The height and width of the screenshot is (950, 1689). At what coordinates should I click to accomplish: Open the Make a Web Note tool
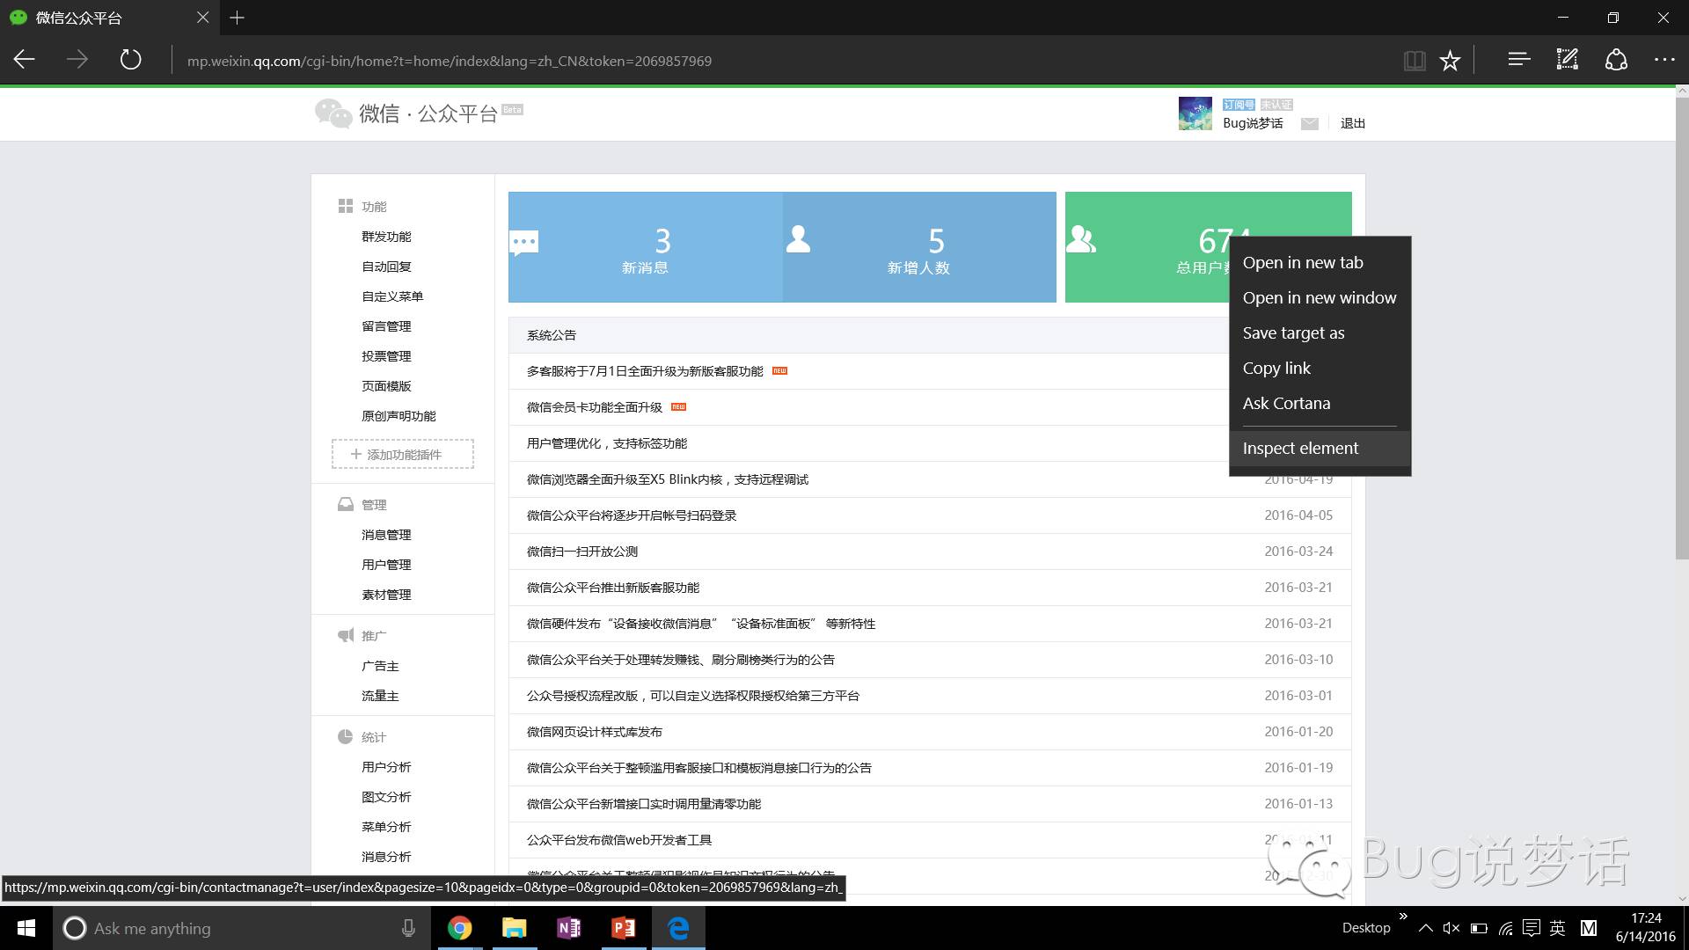(1567, 60)
